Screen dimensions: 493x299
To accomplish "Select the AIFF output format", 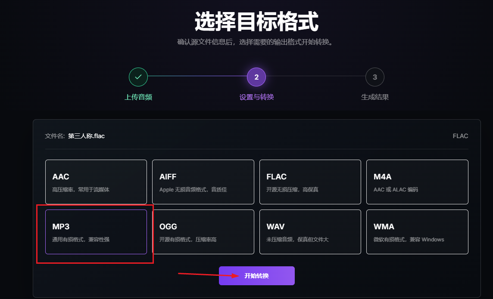I will (x=203, y=182).
